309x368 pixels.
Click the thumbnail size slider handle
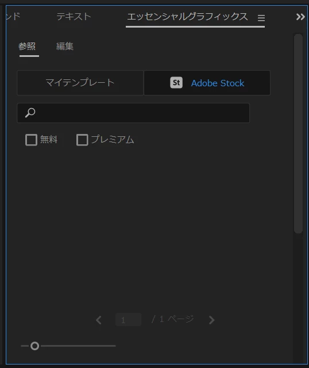point(34,346)
